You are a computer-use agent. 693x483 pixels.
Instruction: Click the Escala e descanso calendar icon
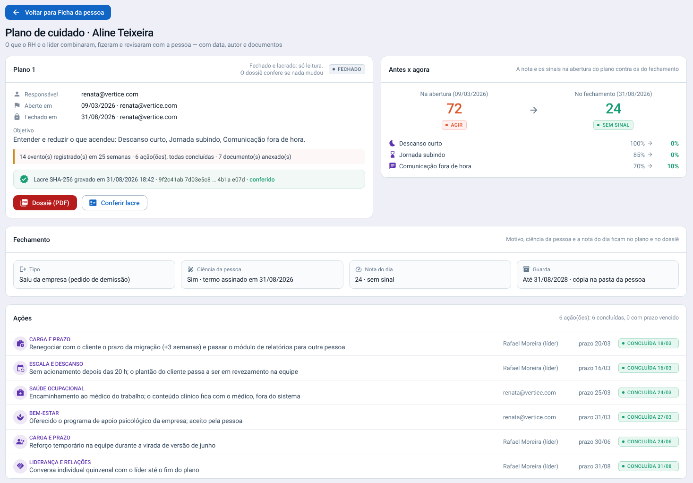tap(20, 368)
